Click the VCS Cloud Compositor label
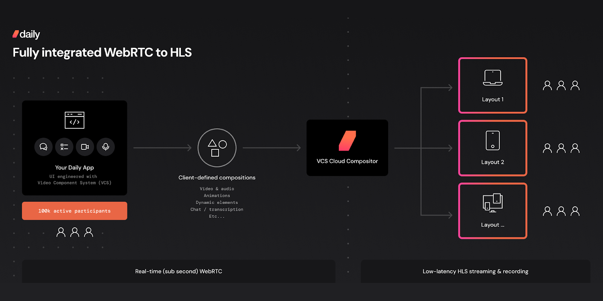Screen dimensions: 603x301 tap(347, 161)
